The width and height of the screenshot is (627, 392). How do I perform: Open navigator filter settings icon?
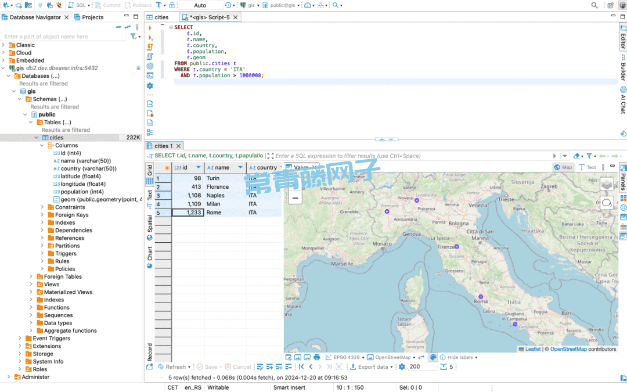click(134, 37)
